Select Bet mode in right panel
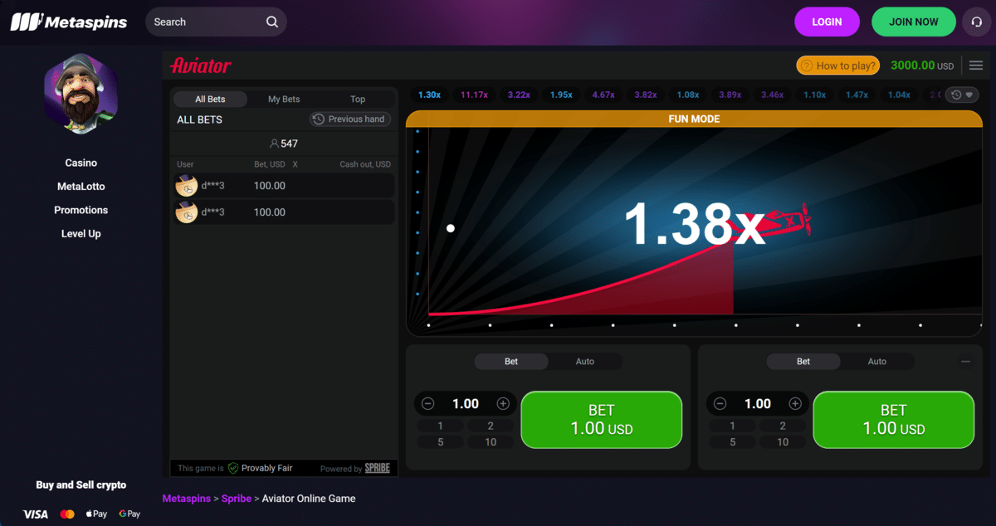Viewport: 996px width, 526px height. pos(803,362)
